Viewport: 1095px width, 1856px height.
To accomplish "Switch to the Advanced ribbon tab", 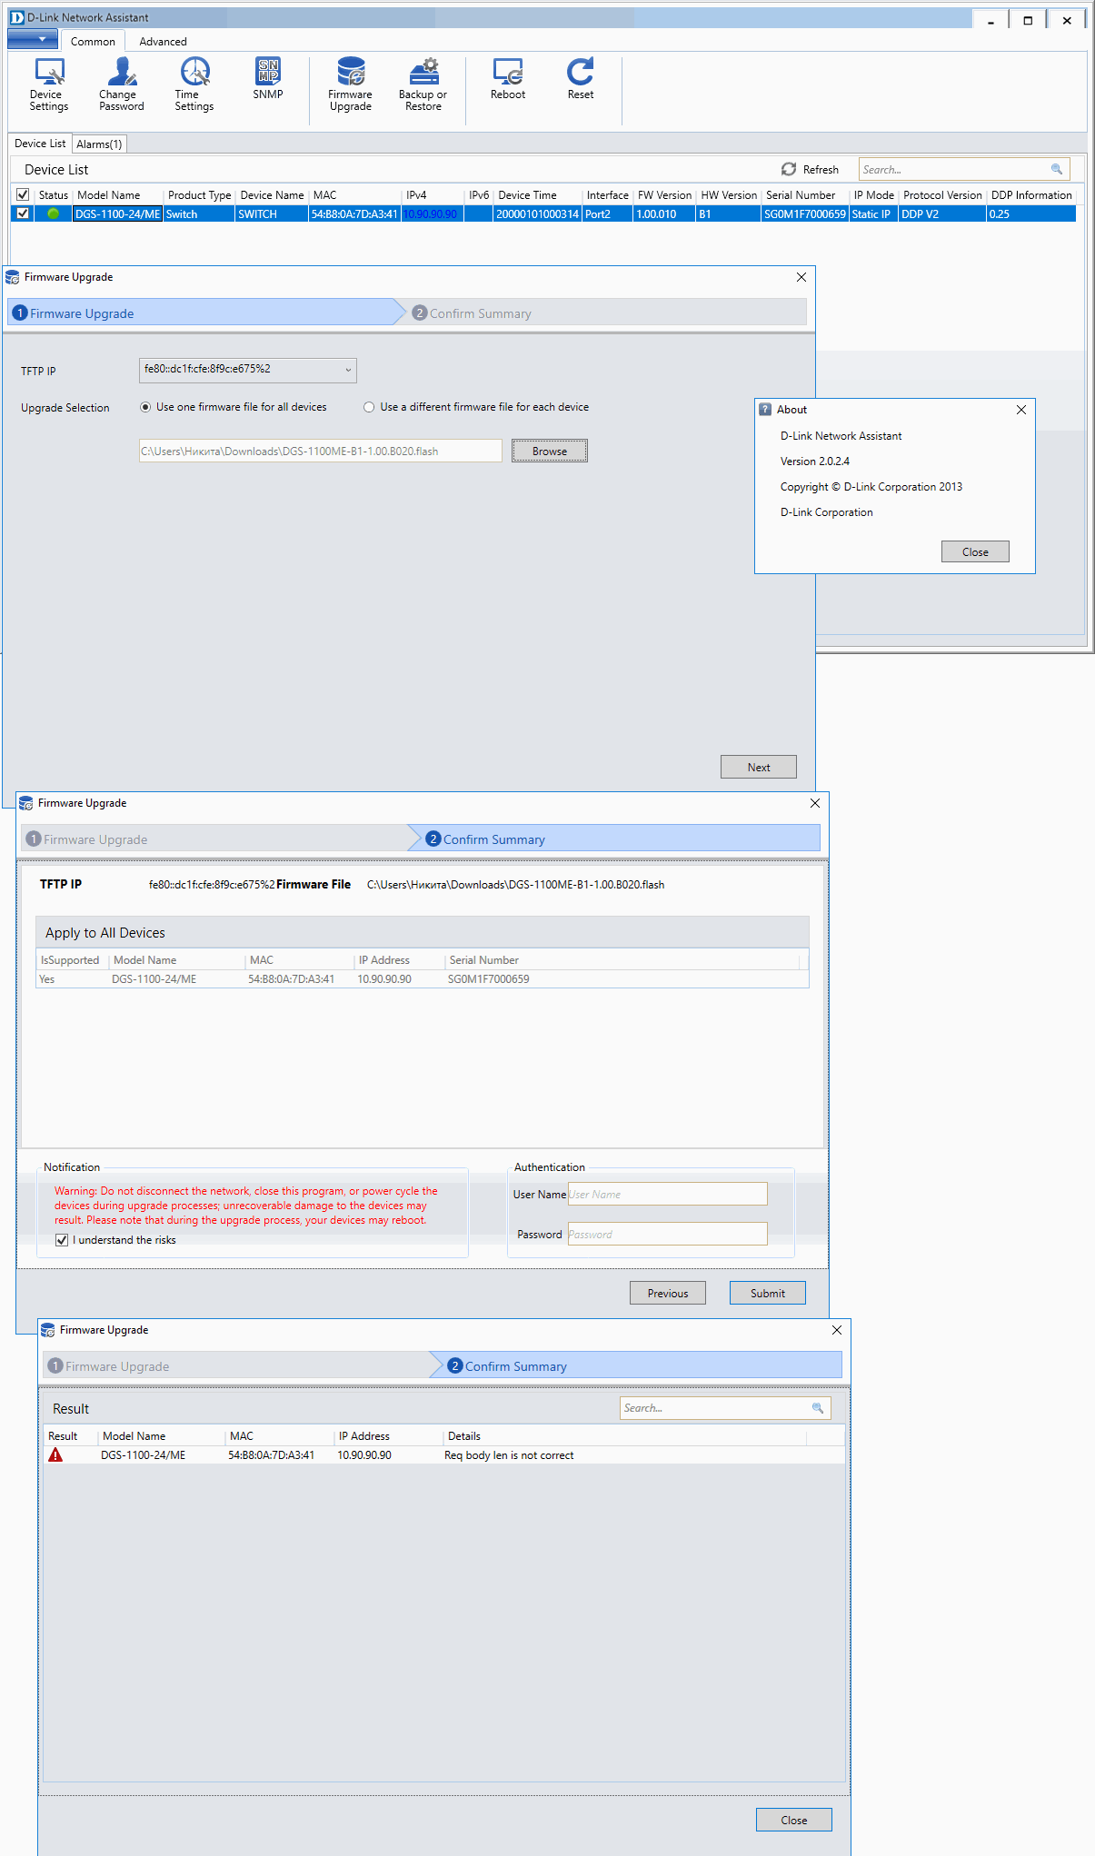I will 163,42.
